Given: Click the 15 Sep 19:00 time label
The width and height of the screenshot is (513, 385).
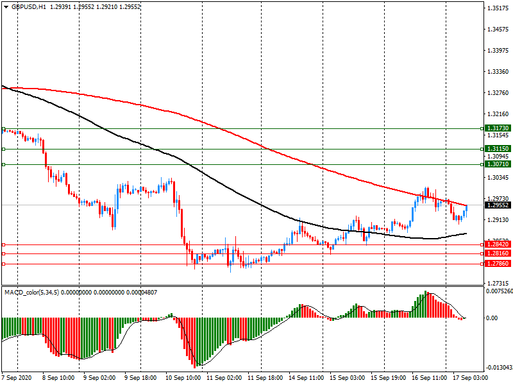Looking at the screenshot, I should [389, 378].
